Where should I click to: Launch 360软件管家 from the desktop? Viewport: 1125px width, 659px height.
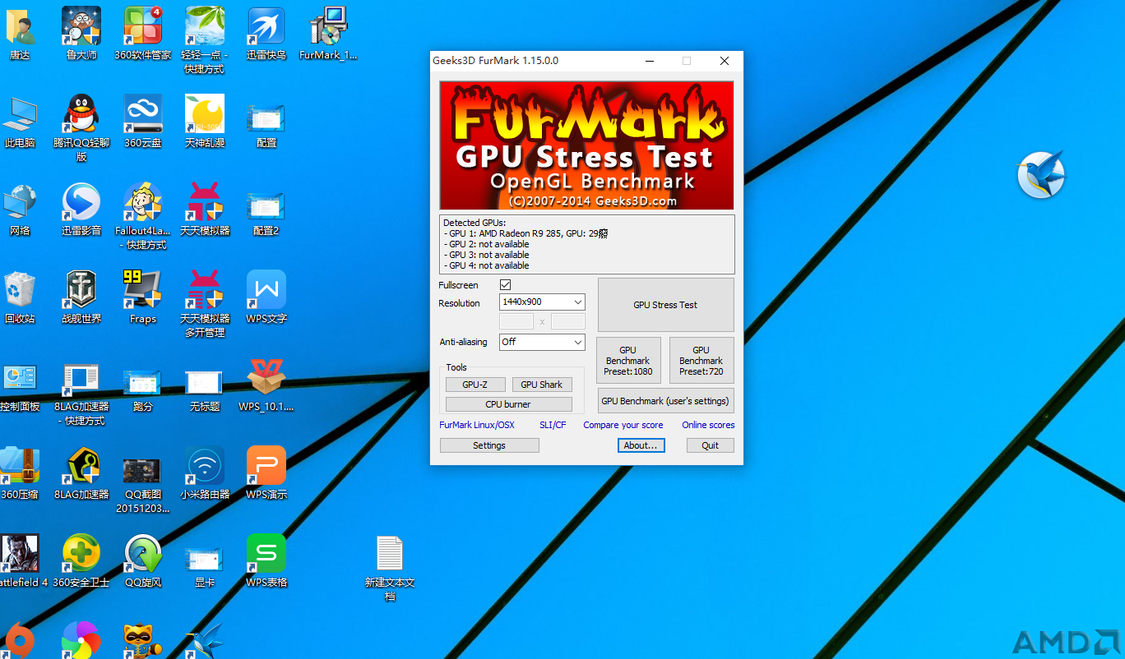143,27
